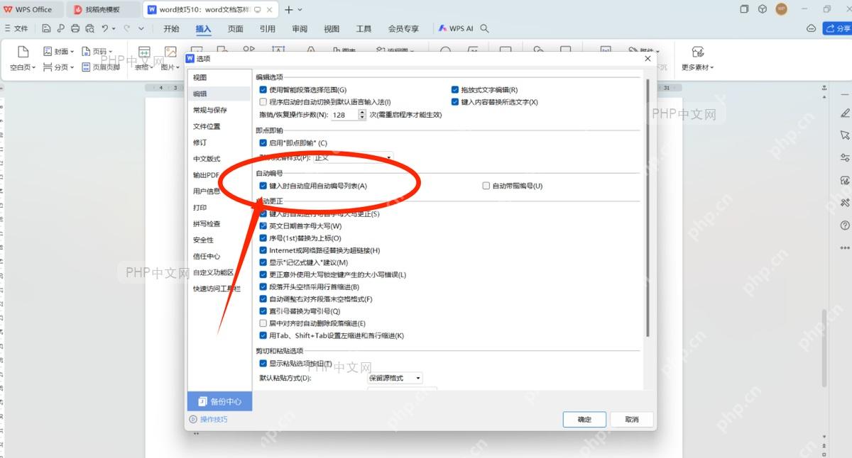Open the quick access customize chevron
Screen dimensions: 852x458
(x=141, y=28)
